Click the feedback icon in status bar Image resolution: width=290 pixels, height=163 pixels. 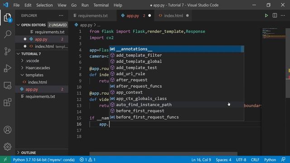coord(283,159)
